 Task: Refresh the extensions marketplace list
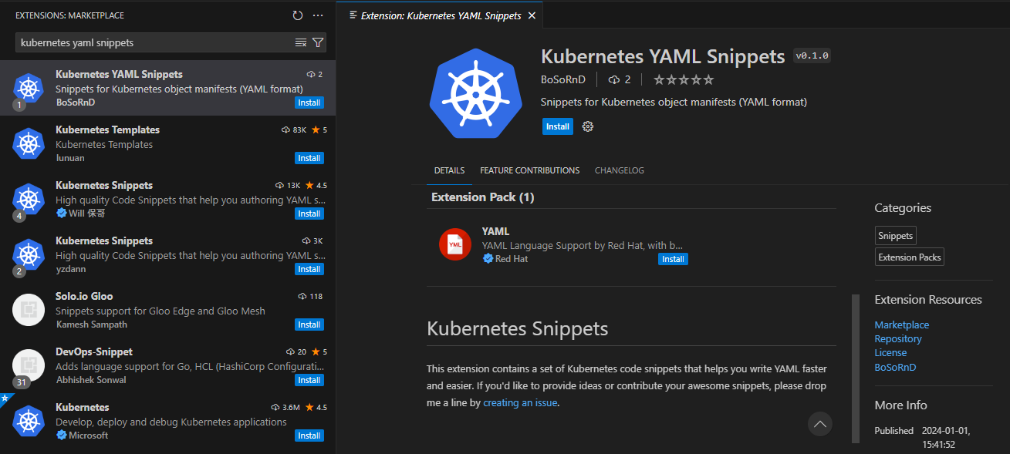(299, 15)
